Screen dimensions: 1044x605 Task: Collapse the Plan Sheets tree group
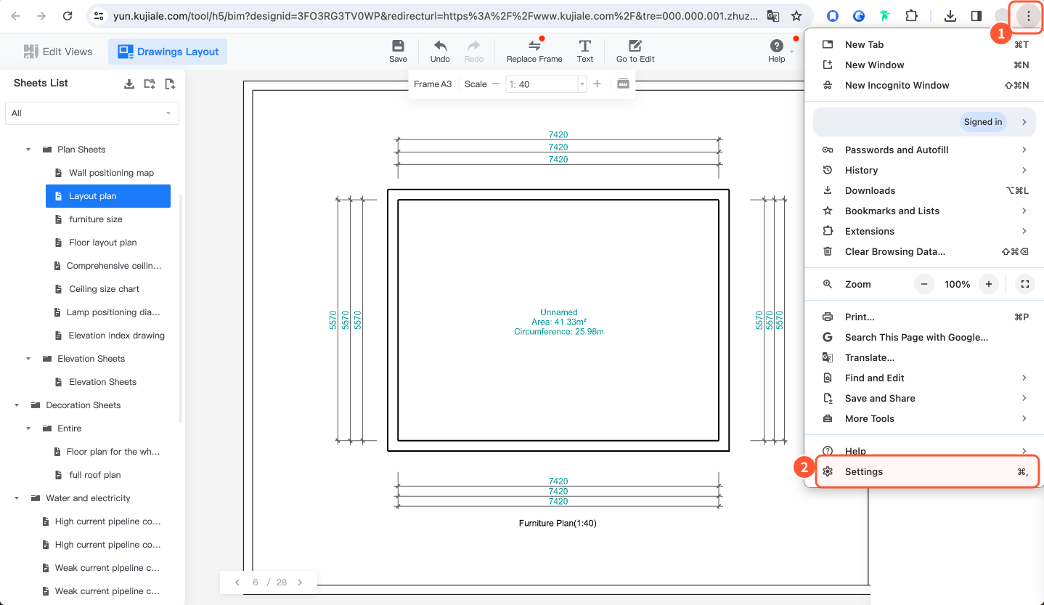[x=28, y=150]
